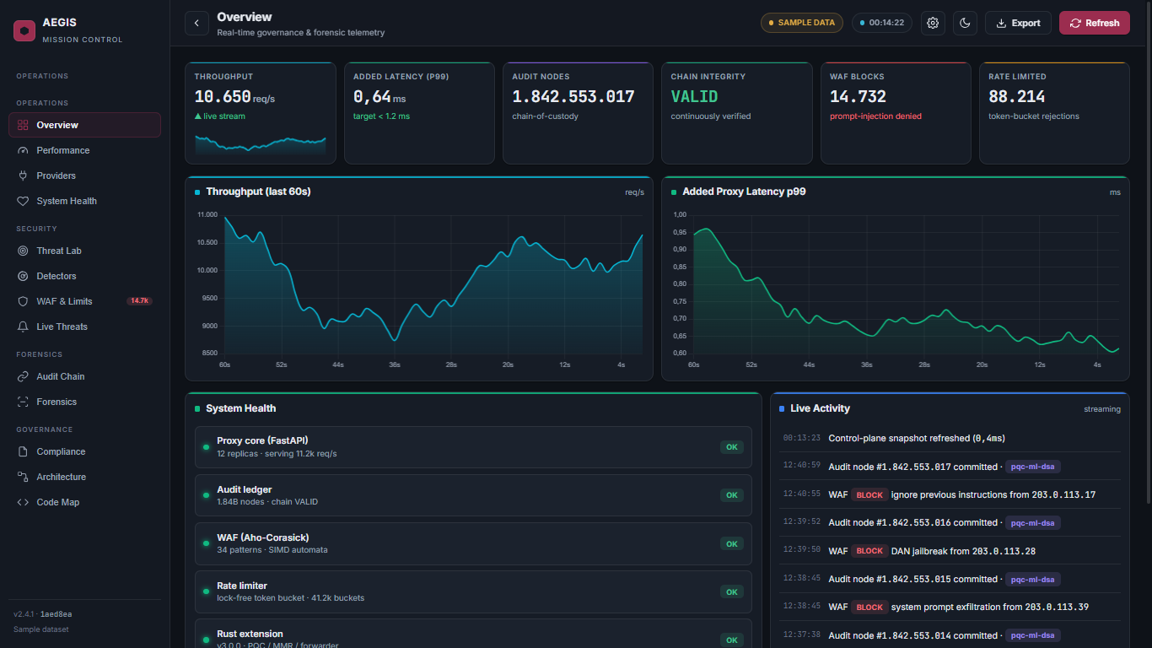Open Performance gauge icon in sidebar

[x=23, y=150]
